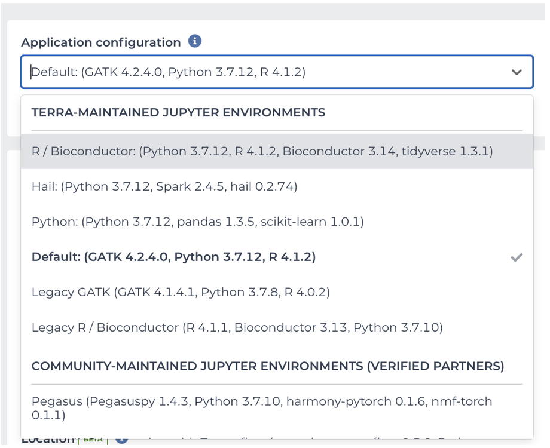Click the Application configuration label text
550x448 pixels.
[100, 42]
